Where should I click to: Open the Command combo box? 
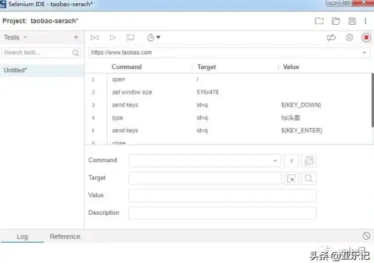pyautogui.click(x=205, y=160)
